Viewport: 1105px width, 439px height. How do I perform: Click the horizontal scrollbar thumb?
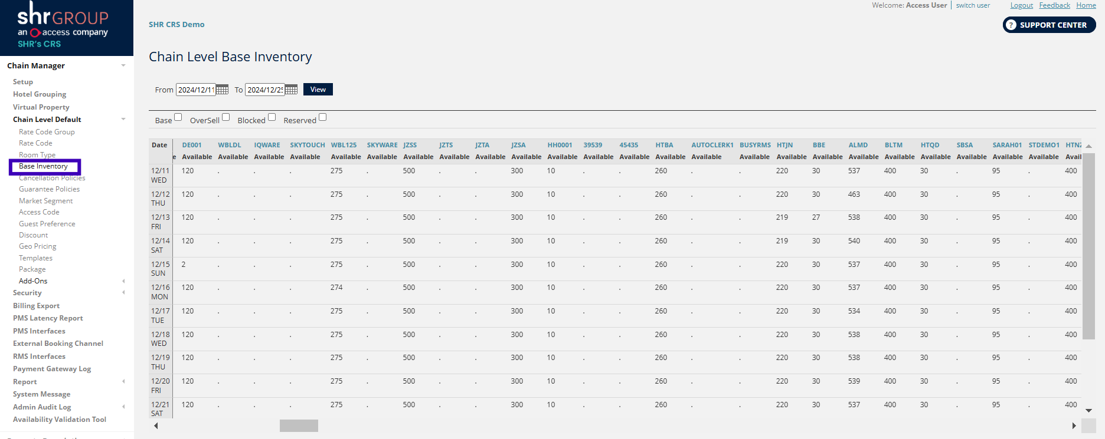tap(299, 425)
